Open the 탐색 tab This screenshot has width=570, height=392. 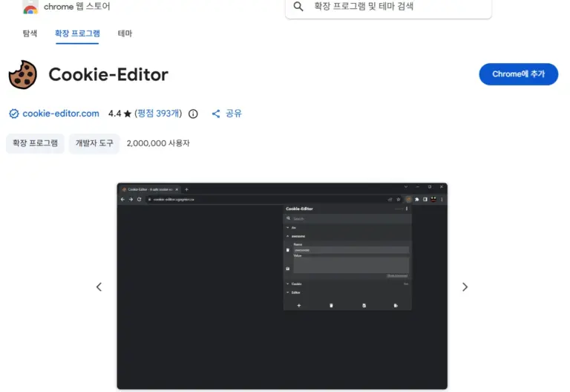30,33
